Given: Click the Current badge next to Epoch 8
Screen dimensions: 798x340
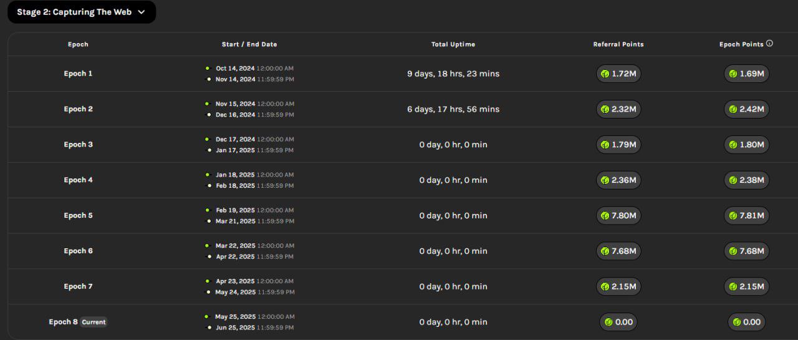Looking at the screenshot, I should 94,323.
